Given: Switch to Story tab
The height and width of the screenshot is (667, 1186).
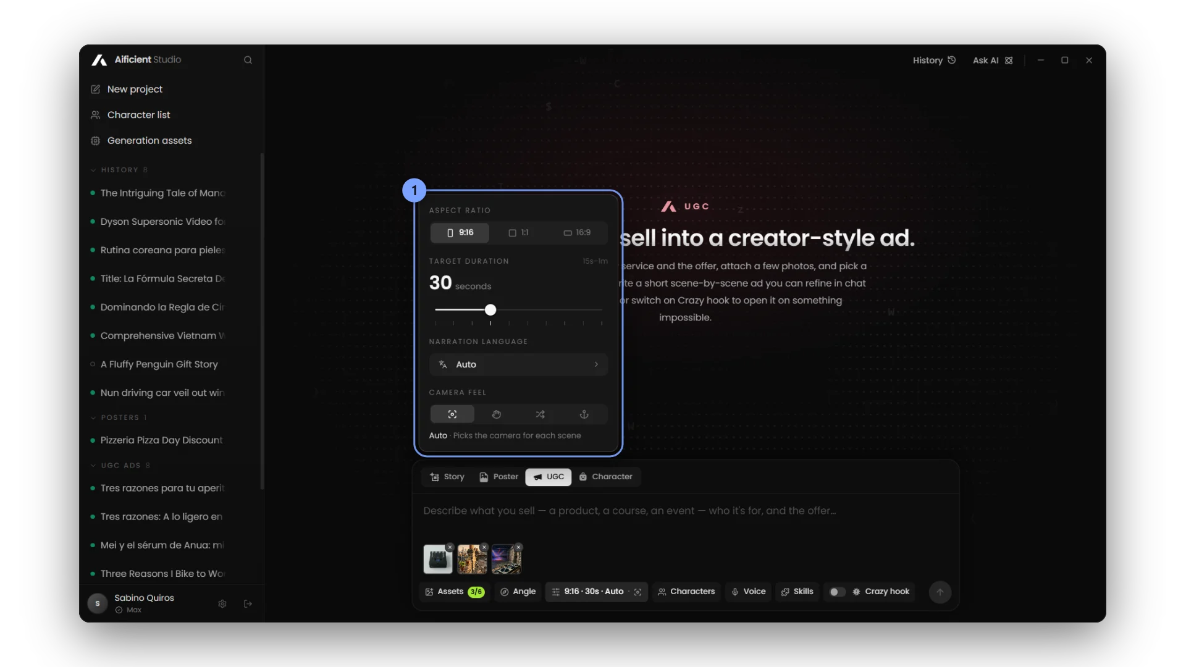Looking at the screenshot, I should tap(447, 477).
